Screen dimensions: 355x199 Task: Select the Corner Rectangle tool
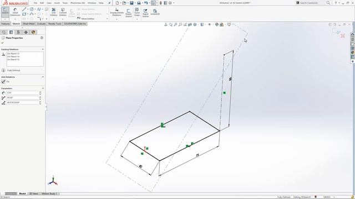tap(24, 14)
